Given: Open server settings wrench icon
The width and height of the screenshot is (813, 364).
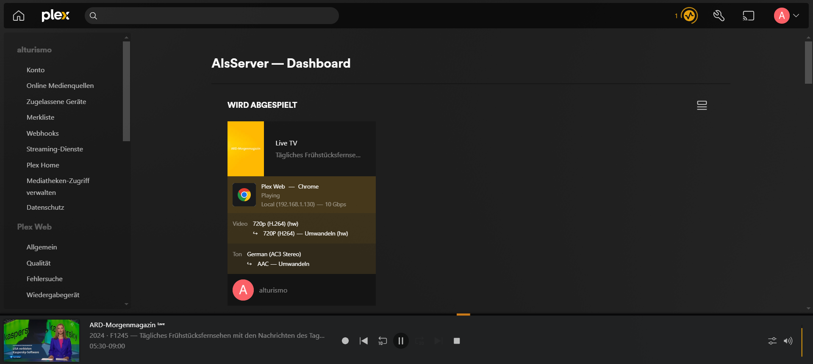Looking at the screenshot, I should pos(719,16).
